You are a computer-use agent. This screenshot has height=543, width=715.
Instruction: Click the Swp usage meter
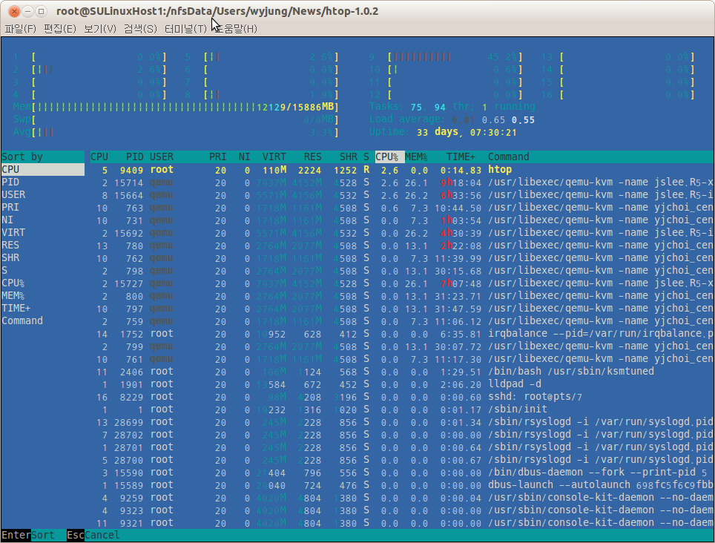pyautogui.click(x=176, y=120)
